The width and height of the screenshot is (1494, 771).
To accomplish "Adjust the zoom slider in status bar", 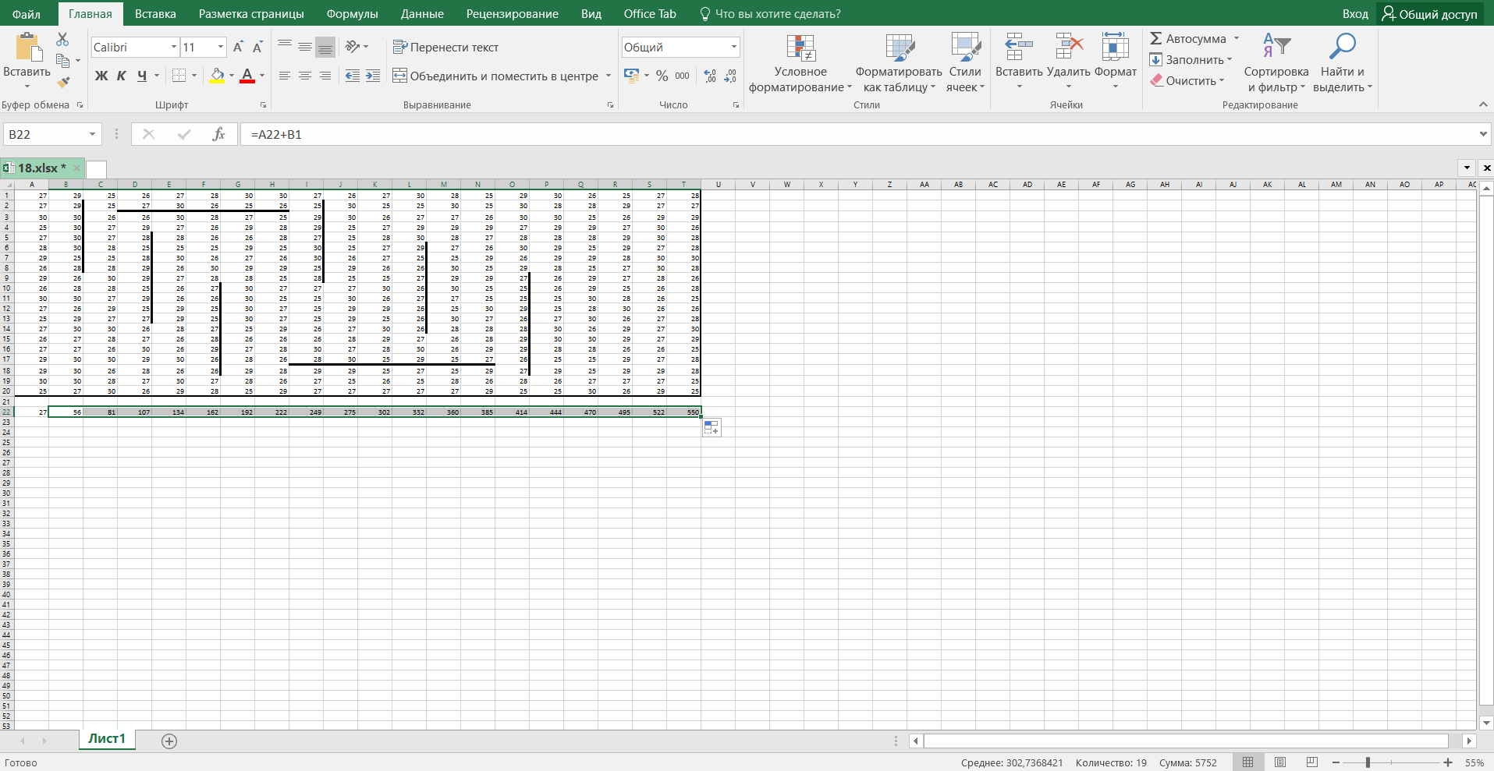I will (x=1368, y=762).
